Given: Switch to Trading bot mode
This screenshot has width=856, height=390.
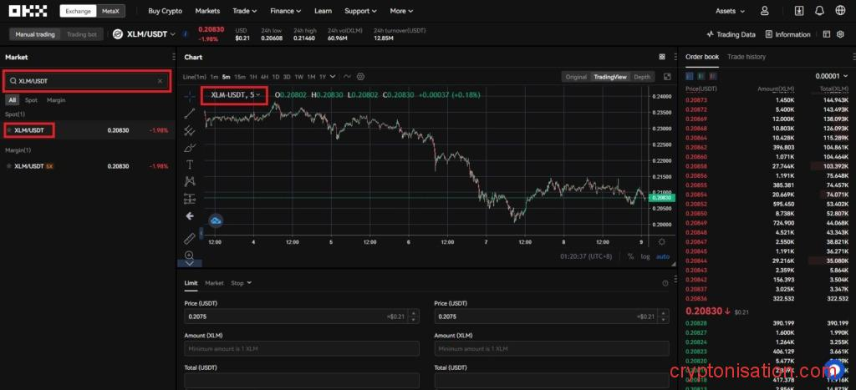Looking at the screenshot, I should tap(82, 34).
